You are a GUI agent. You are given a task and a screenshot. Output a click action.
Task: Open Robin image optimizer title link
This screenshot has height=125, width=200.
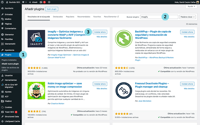coord(65,85)
